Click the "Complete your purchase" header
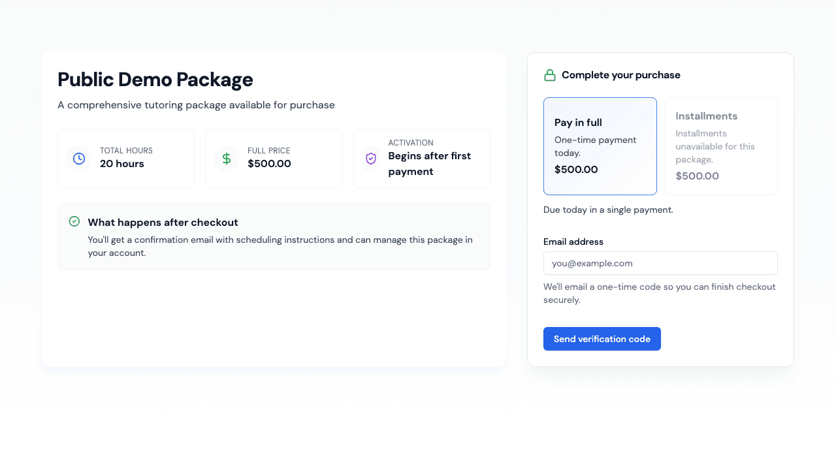 click(x=621, y=74)
